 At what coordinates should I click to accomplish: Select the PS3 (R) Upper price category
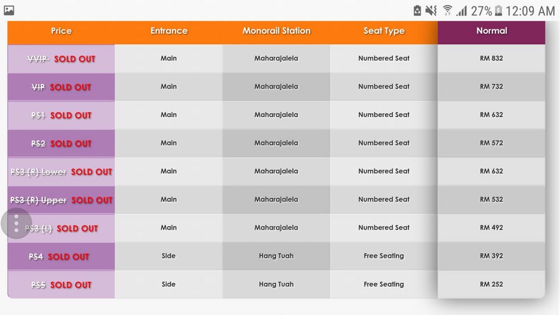pos(61,200)
